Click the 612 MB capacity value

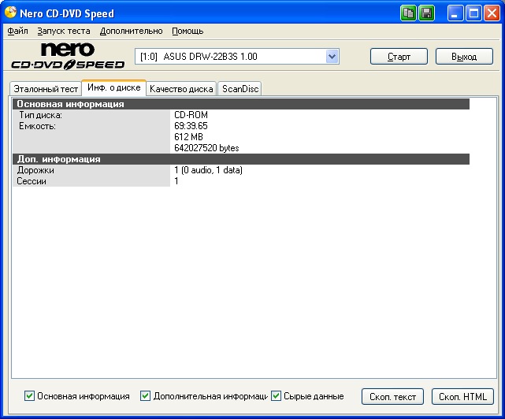tap(189, 137)
